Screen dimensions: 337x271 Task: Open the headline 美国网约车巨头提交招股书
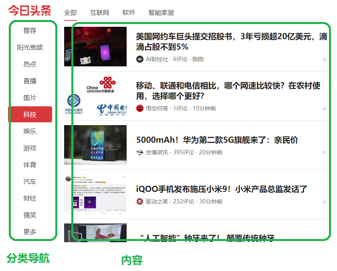coord(232,42)
